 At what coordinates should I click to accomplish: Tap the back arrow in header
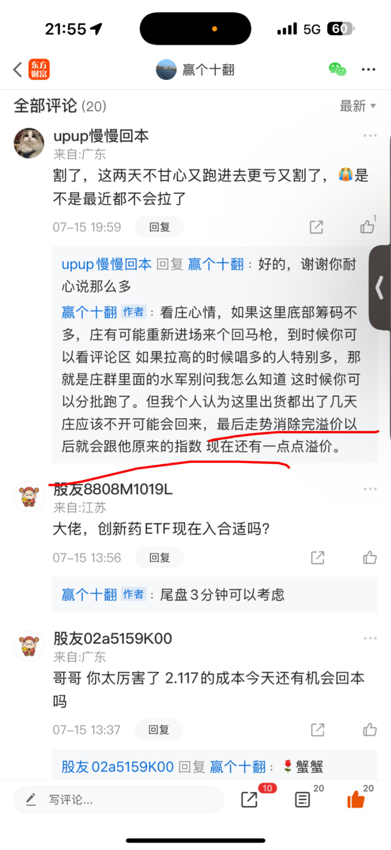(18, 69)
